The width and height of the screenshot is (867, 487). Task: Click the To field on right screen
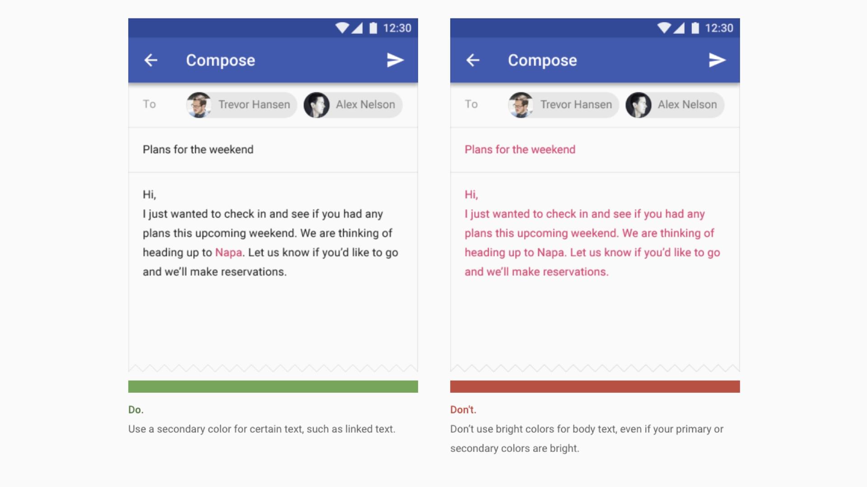pos(471,105)
